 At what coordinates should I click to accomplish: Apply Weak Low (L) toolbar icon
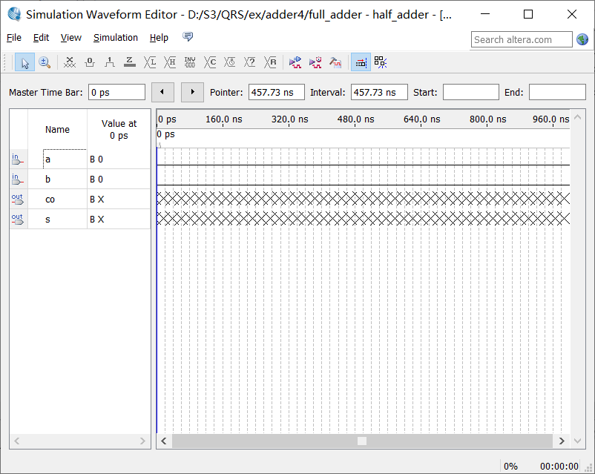point(150,62)
